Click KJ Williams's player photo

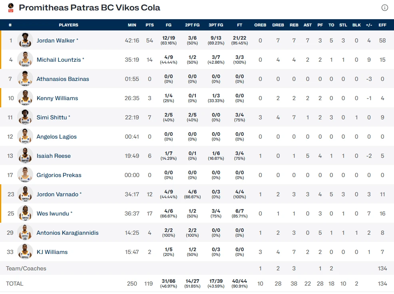25,252
